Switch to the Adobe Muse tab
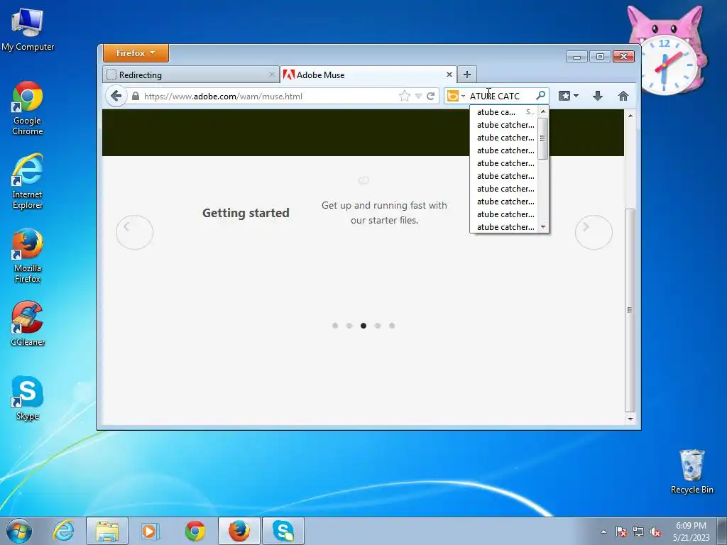727x545 pixels. click(x=368, y=75)
